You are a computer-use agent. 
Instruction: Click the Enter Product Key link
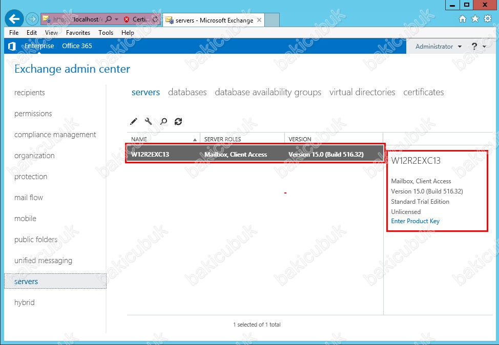[x=415, y=221]
